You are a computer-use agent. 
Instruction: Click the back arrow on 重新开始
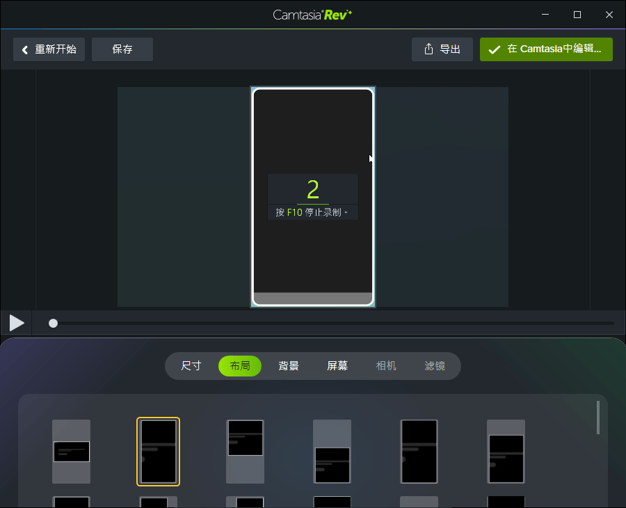pyautogui.click(x=25, y=49)
